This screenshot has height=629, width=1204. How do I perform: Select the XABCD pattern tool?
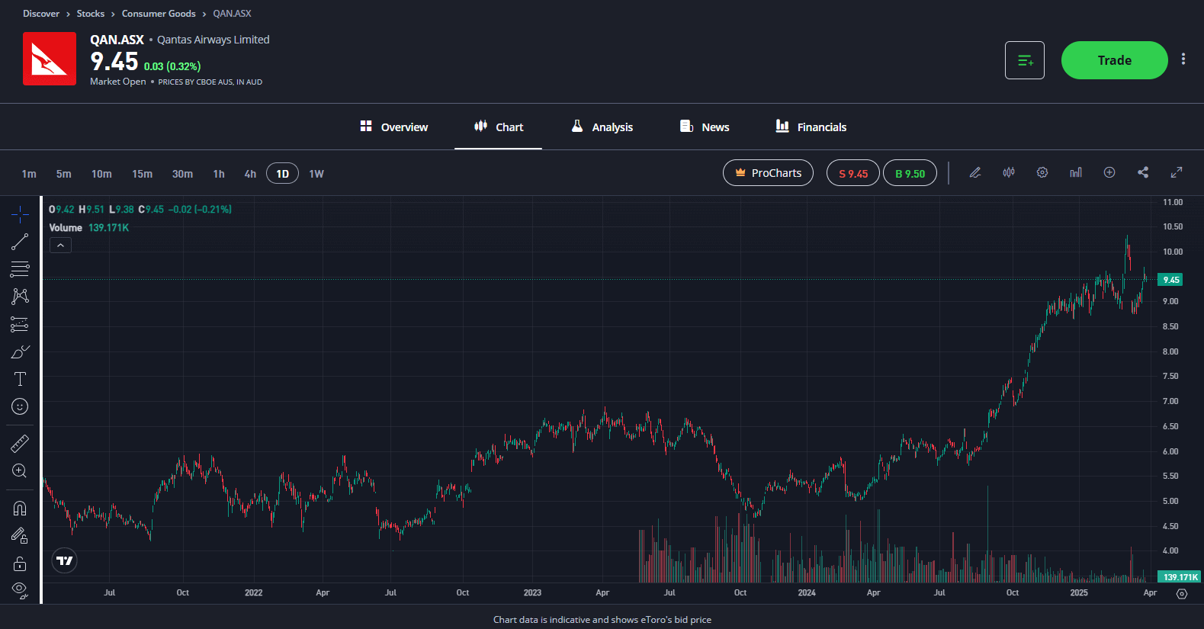point(20,297)
